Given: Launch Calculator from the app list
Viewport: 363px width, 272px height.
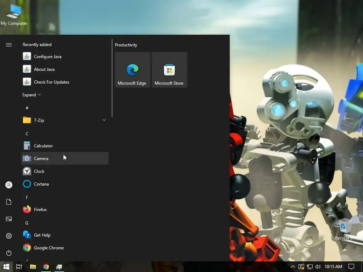Looking at the screenshot, I should coord(65,146).
